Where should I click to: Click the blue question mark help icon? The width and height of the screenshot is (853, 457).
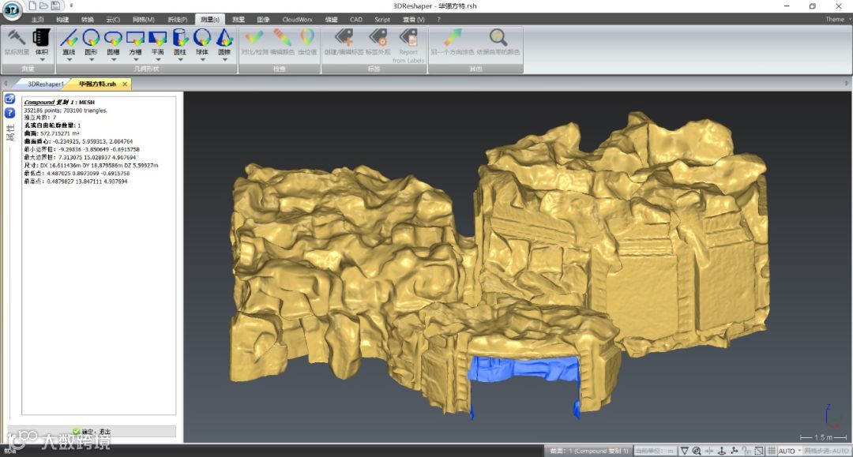click(9, 113)
